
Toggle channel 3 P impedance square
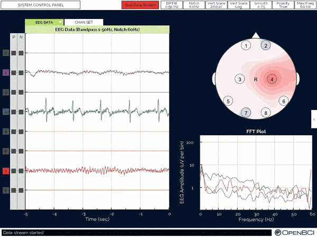[x=14, y=92]
